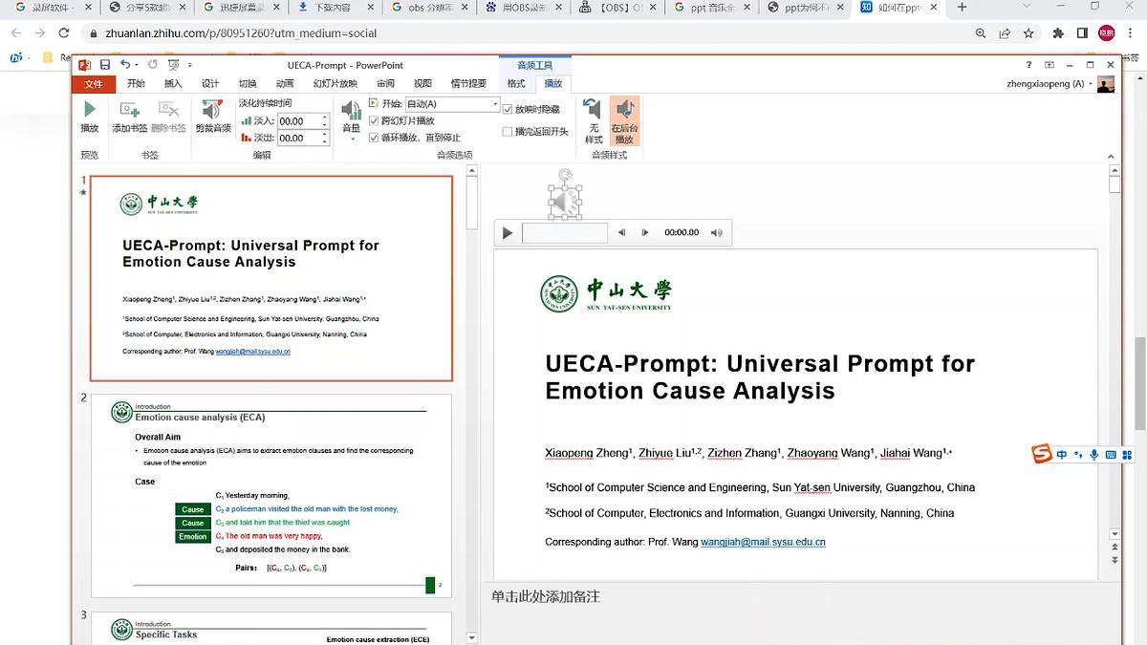Toggle Loop Until Stopped (循环播放，直到停止) checkbox
The image size is (1147, 645).
click(374, 137)
